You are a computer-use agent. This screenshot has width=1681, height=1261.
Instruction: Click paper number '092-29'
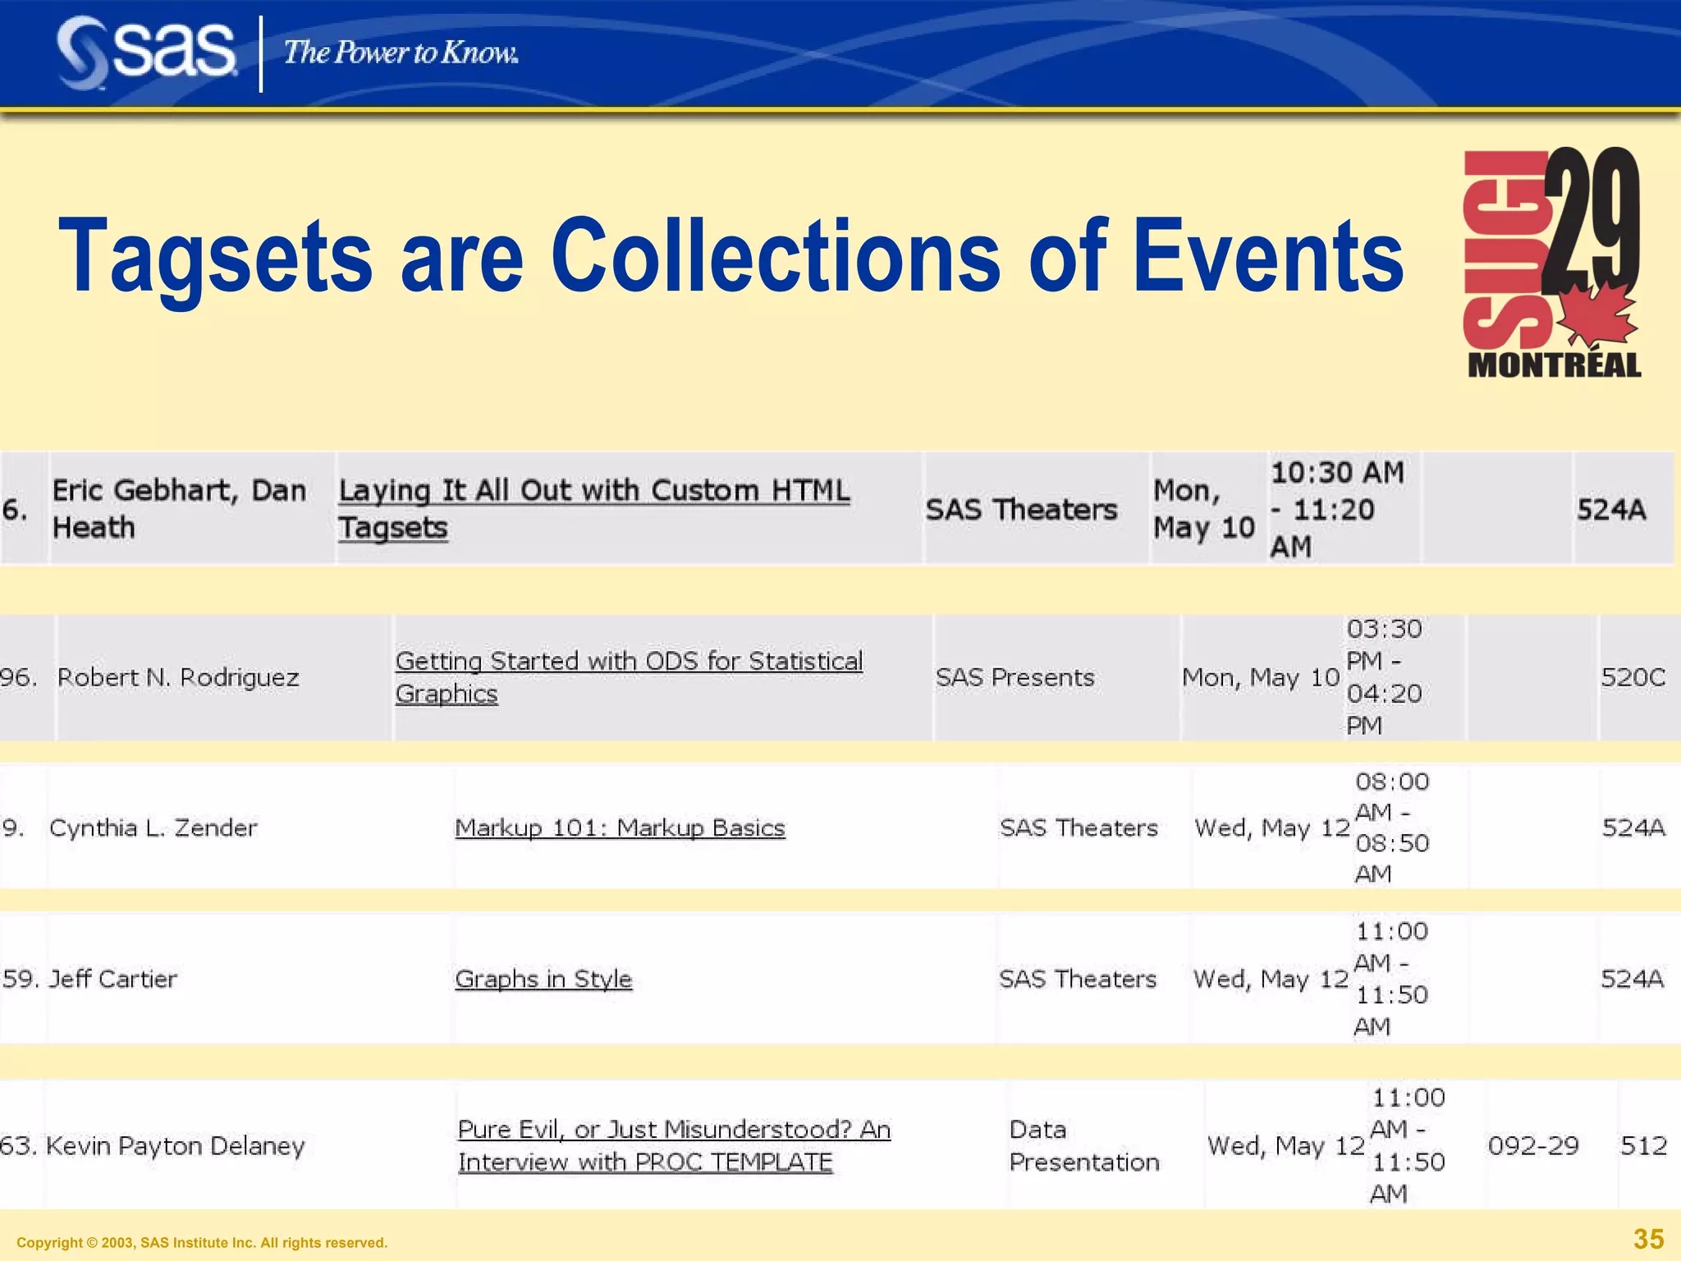(x=1533, y=1145)
